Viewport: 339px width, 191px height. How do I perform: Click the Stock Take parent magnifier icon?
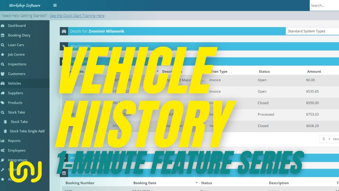point(3,112)
